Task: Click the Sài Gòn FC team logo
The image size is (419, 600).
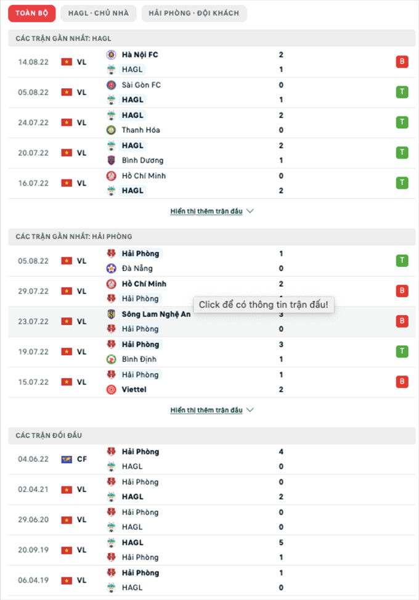Action: (112, 84)
